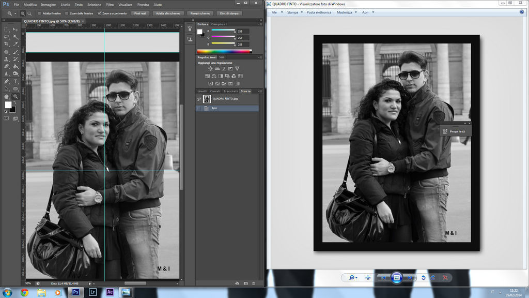The image size is (529, 298).
Task: Select the Zoom tool in the toolbox
Action: 15,97
